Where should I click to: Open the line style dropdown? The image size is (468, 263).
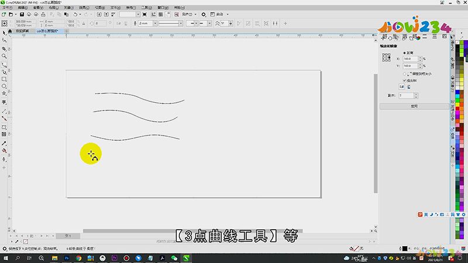coord(181,23)
